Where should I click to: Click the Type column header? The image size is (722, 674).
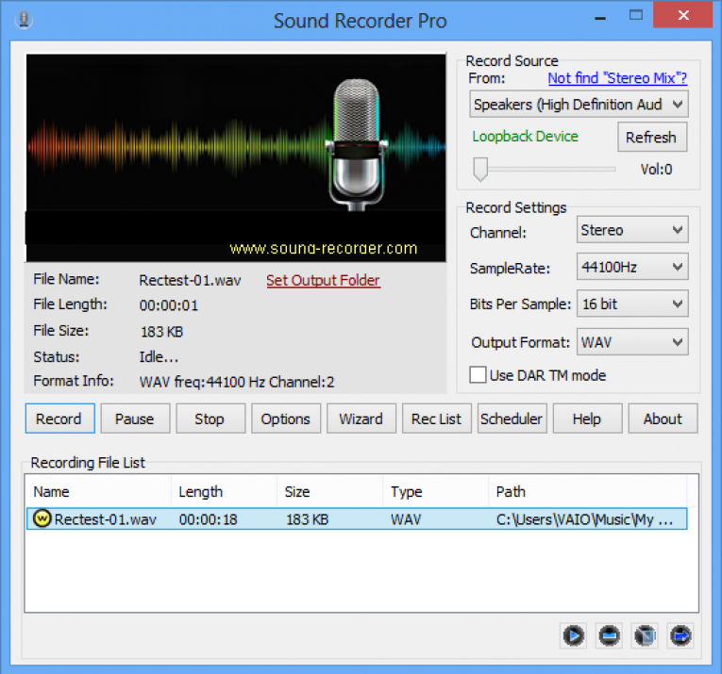[436, 491]
